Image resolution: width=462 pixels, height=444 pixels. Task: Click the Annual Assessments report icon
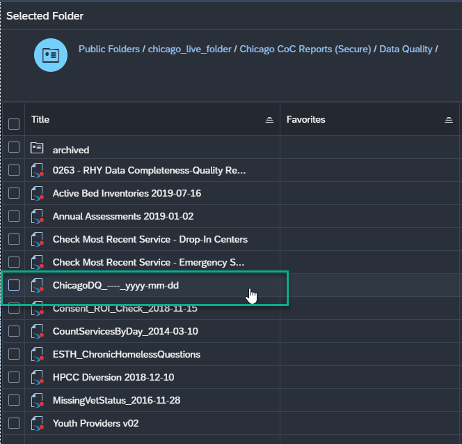tap(37, 217)
